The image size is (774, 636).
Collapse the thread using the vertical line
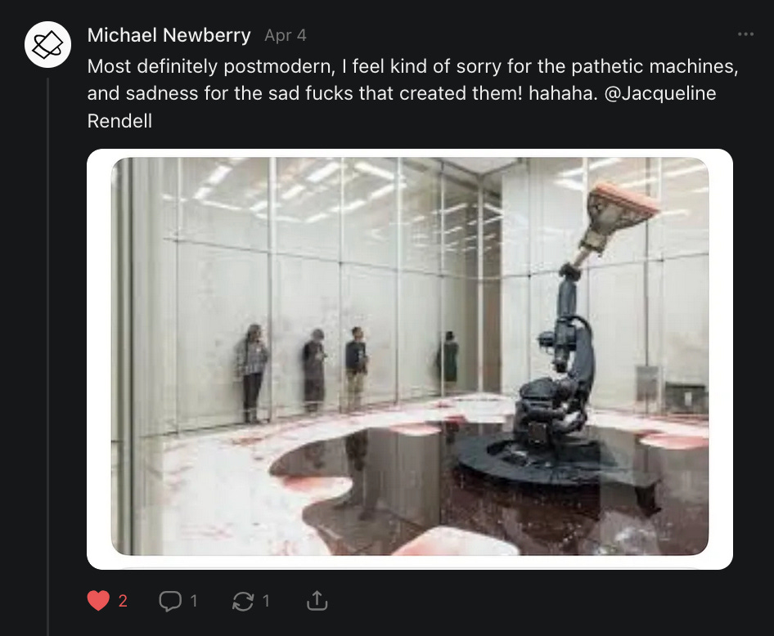pos(48,356)
